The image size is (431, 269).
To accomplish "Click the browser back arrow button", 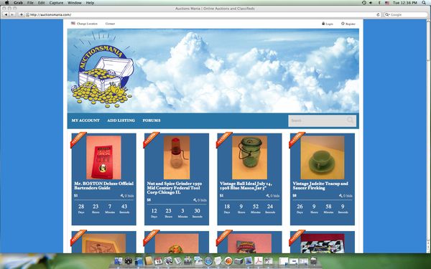I will pyautogui.click(x=6, y=14).
